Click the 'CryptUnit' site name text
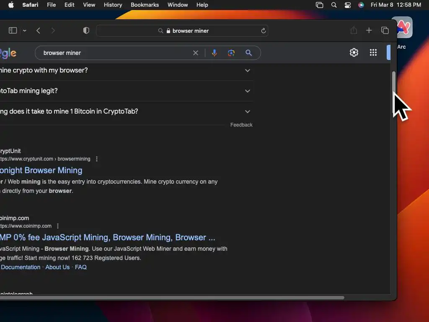Viewport: 429px width, 322px height. [x=10, y=151]
